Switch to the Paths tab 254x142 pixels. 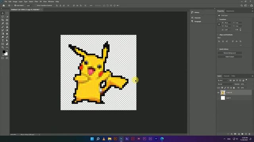(233, 76)
